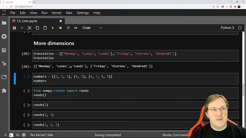Close the 13. Lists.ipynb tab dot

[61, 21]
